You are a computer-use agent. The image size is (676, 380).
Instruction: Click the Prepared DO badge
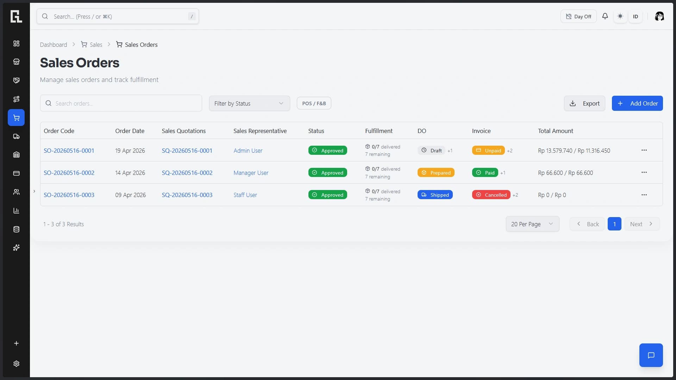[x=436, y=172]
